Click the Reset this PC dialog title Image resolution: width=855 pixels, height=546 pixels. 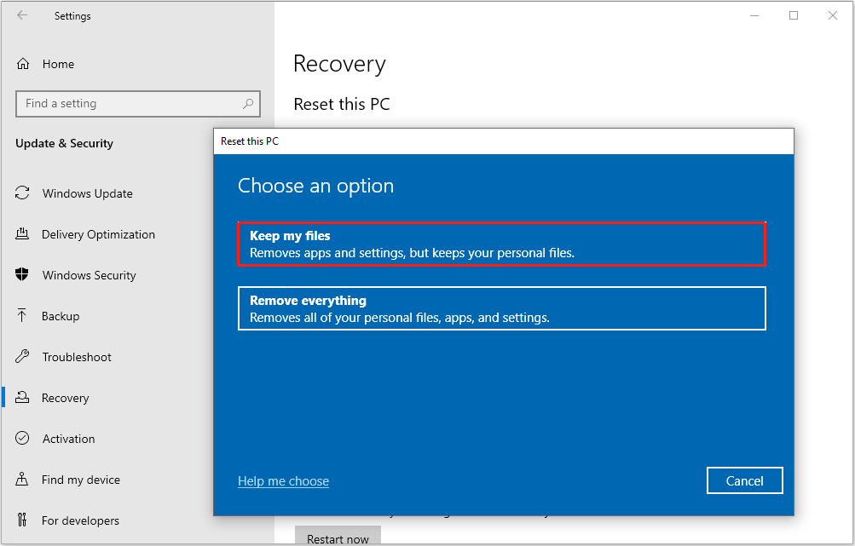tap(250, 141)
